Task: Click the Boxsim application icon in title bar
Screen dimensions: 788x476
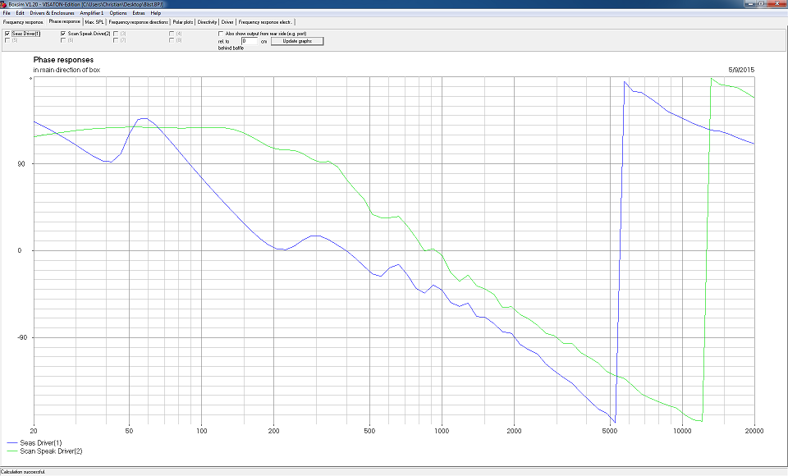Action: click(3, 4)
